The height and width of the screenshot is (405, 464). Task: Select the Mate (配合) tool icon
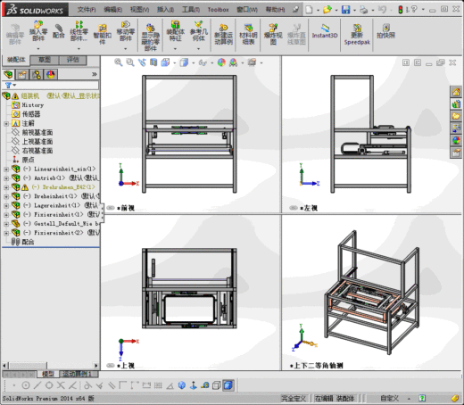59,31
